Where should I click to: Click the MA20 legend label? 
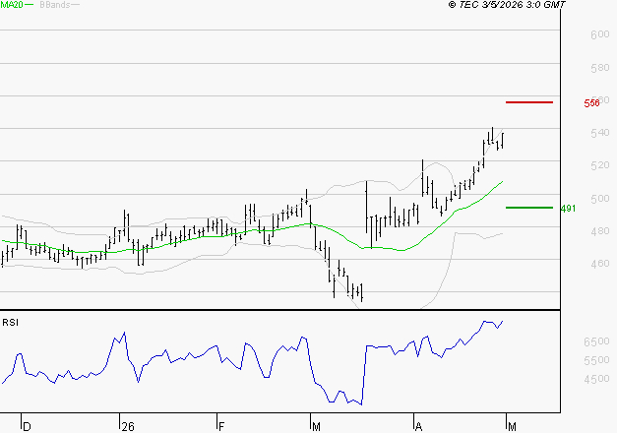[12, 5]
